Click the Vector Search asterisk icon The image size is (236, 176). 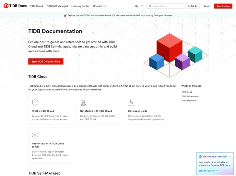tap(35, 135)
